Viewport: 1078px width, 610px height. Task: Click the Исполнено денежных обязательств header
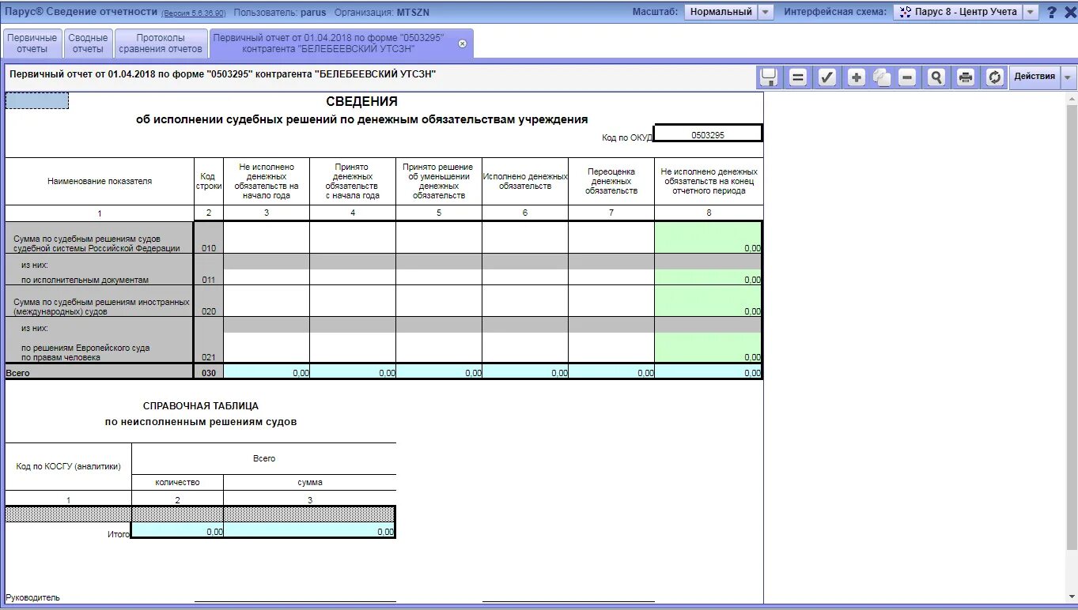tap(525, 182)
